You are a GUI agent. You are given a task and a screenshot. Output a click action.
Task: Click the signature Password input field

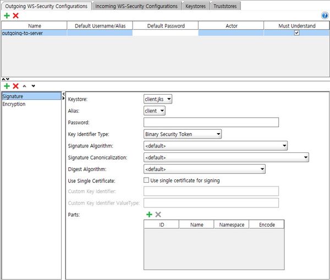point(211,122)
